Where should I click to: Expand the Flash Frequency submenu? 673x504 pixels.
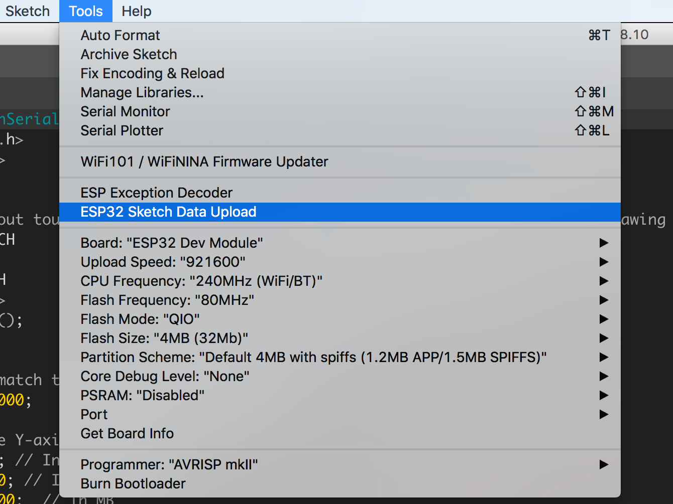[x=603, y=300]
